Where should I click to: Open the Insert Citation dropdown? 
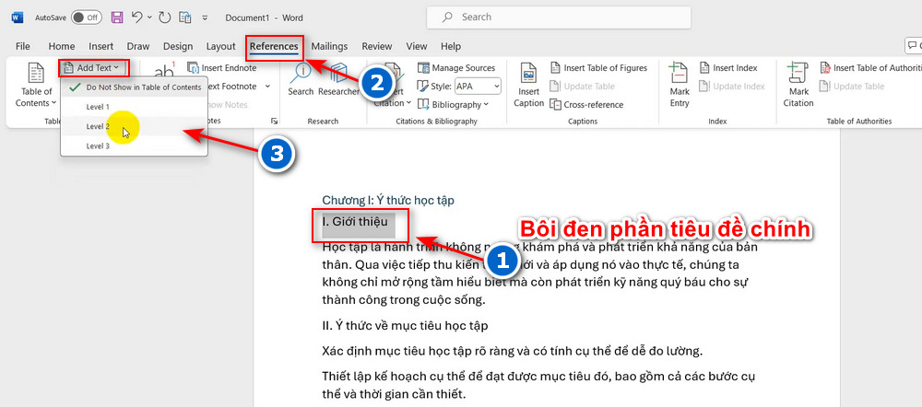(391, 85)
